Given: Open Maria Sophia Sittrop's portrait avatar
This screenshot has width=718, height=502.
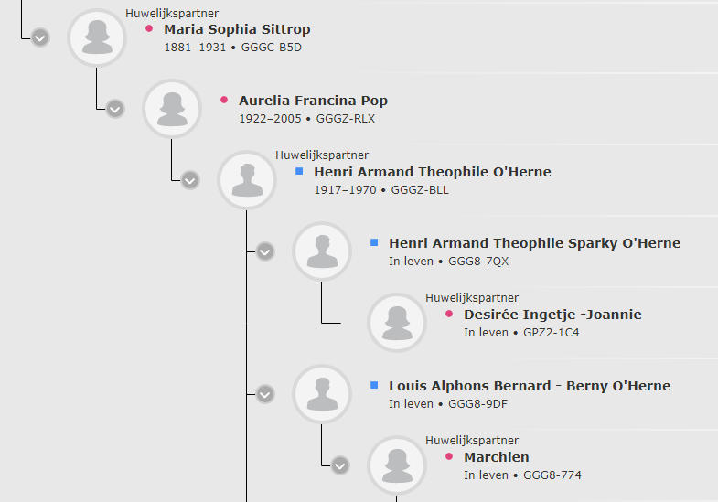Looking at the screenshot, I should point(97,37).
